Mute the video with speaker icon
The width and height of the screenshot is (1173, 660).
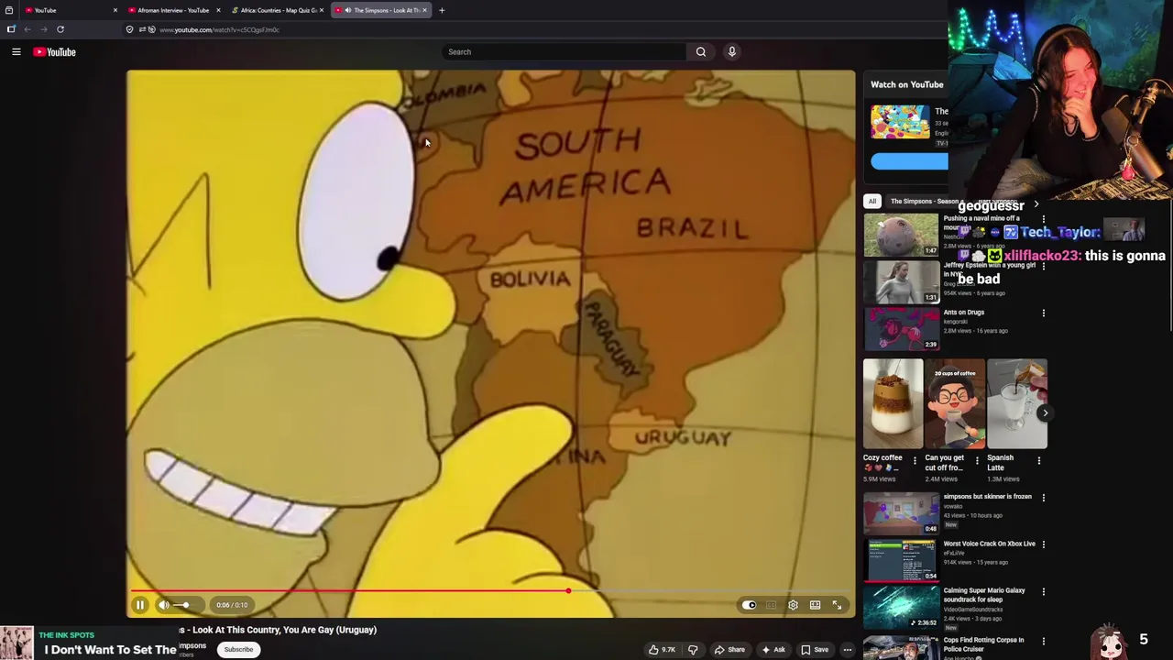click(163, 605)
